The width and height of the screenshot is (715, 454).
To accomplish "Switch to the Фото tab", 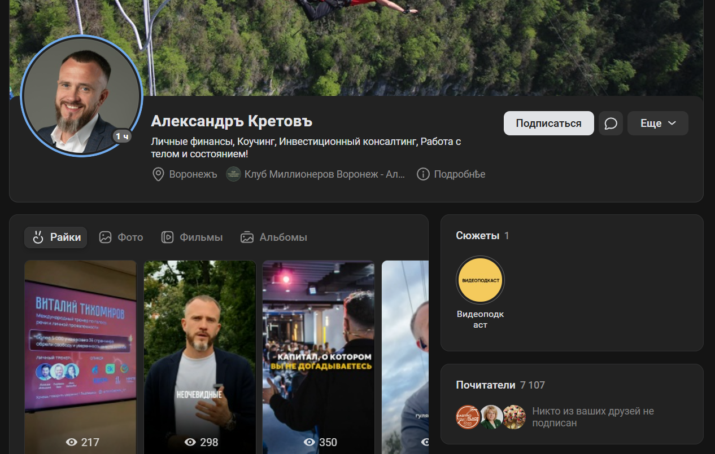I will 121,237.
